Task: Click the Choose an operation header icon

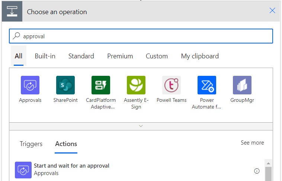Action: [x=12, y=11]
